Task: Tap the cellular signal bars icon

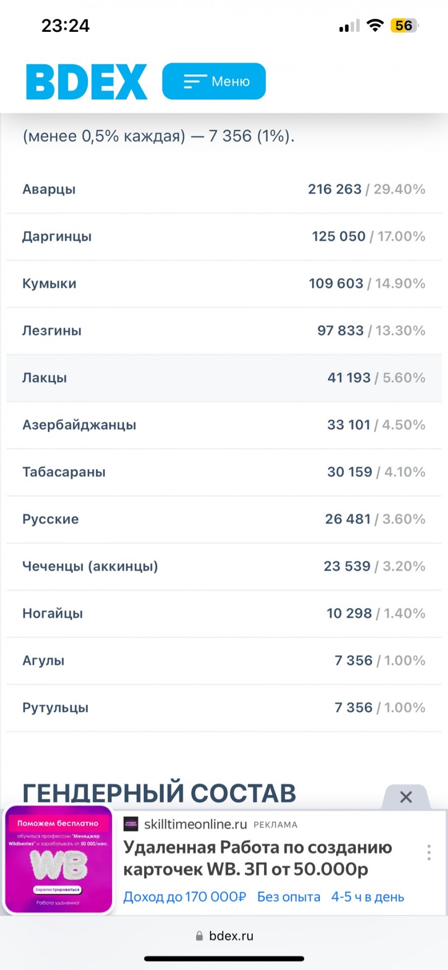Action: [x=349, y=26]
